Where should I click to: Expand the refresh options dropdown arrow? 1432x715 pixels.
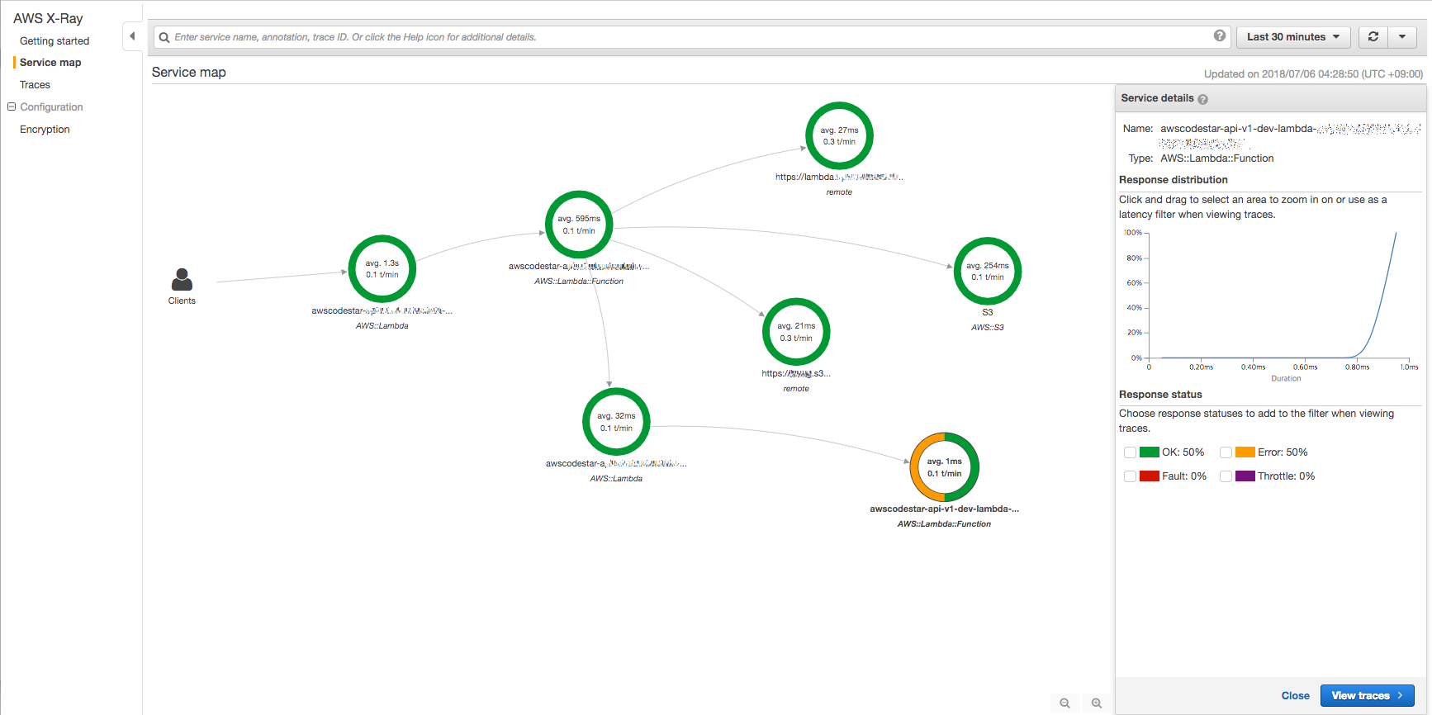[1402, 37]
